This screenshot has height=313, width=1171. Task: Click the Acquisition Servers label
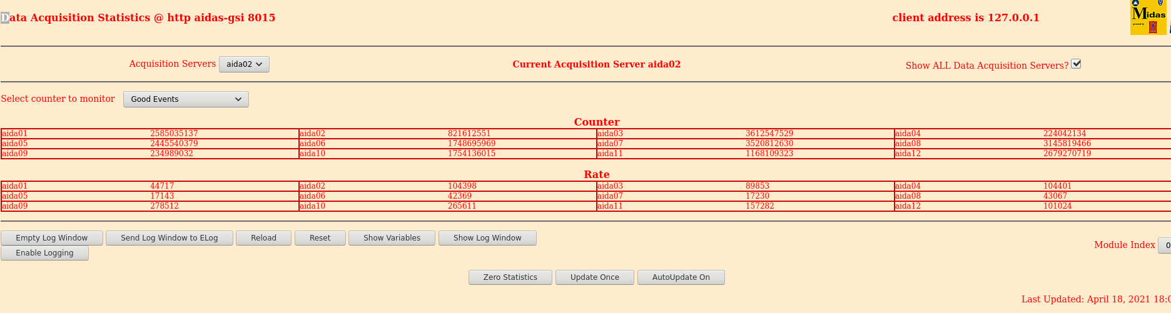(172, 64)
